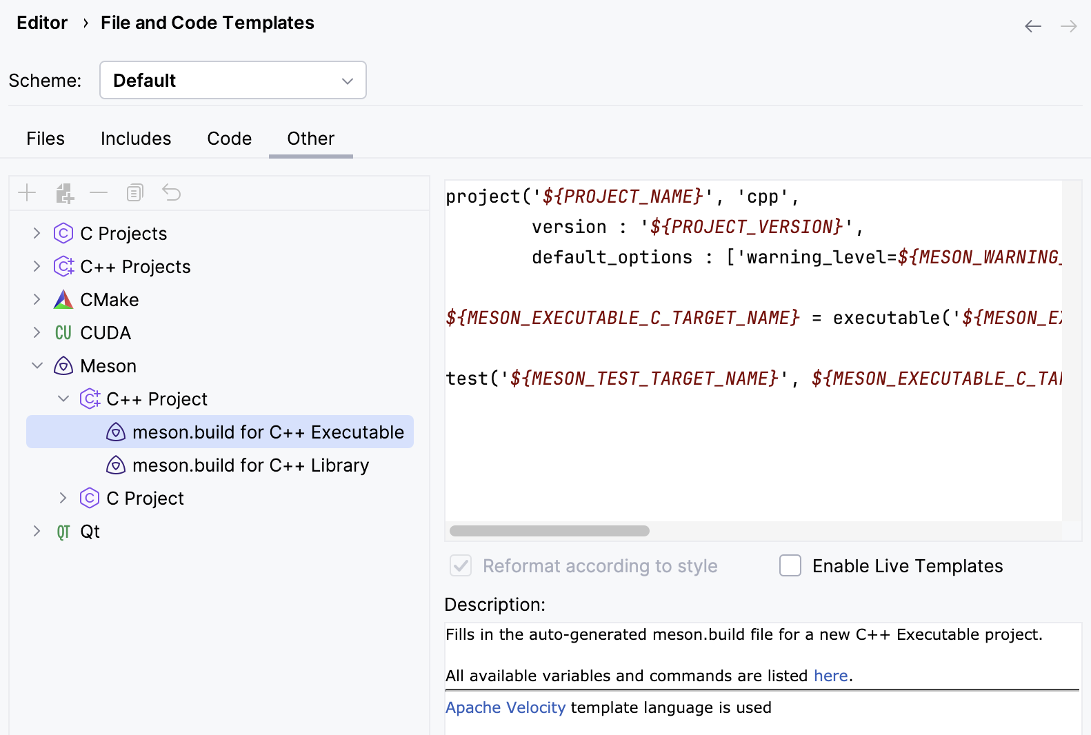Screen dimensions: 1091x735
Task: Expand the C Projects tree node
Action: 37,234
